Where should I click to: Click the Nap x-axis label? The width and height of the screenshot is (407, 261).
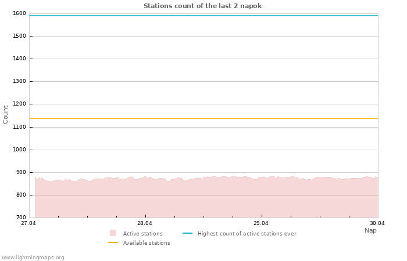[370, 230]
